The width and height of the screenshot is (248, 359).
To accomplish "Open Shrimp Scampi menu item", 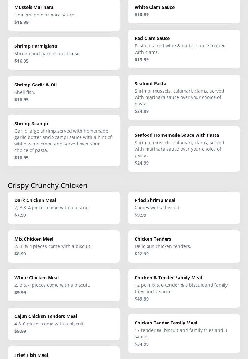I will click(x=64, y=140).
